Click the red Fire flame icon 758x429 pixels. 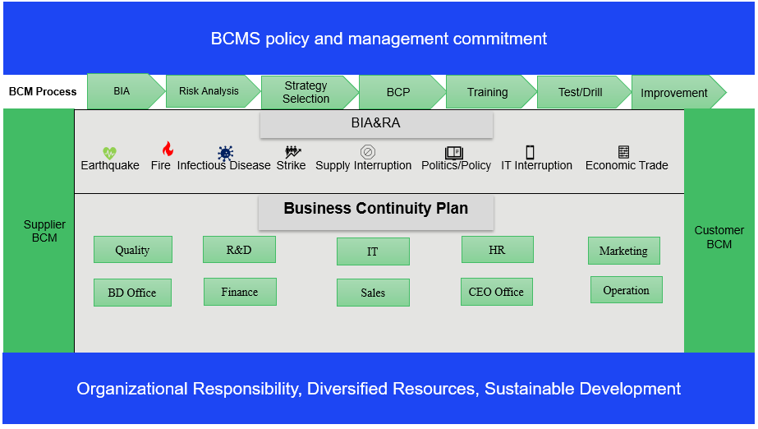coord(168,149)
